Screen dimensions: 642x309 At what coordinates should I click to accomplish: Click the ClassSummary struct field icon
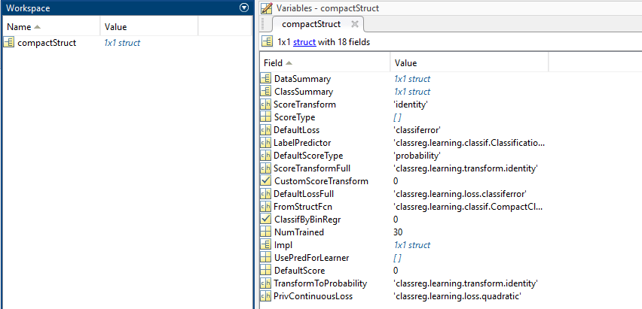[265, 92]
